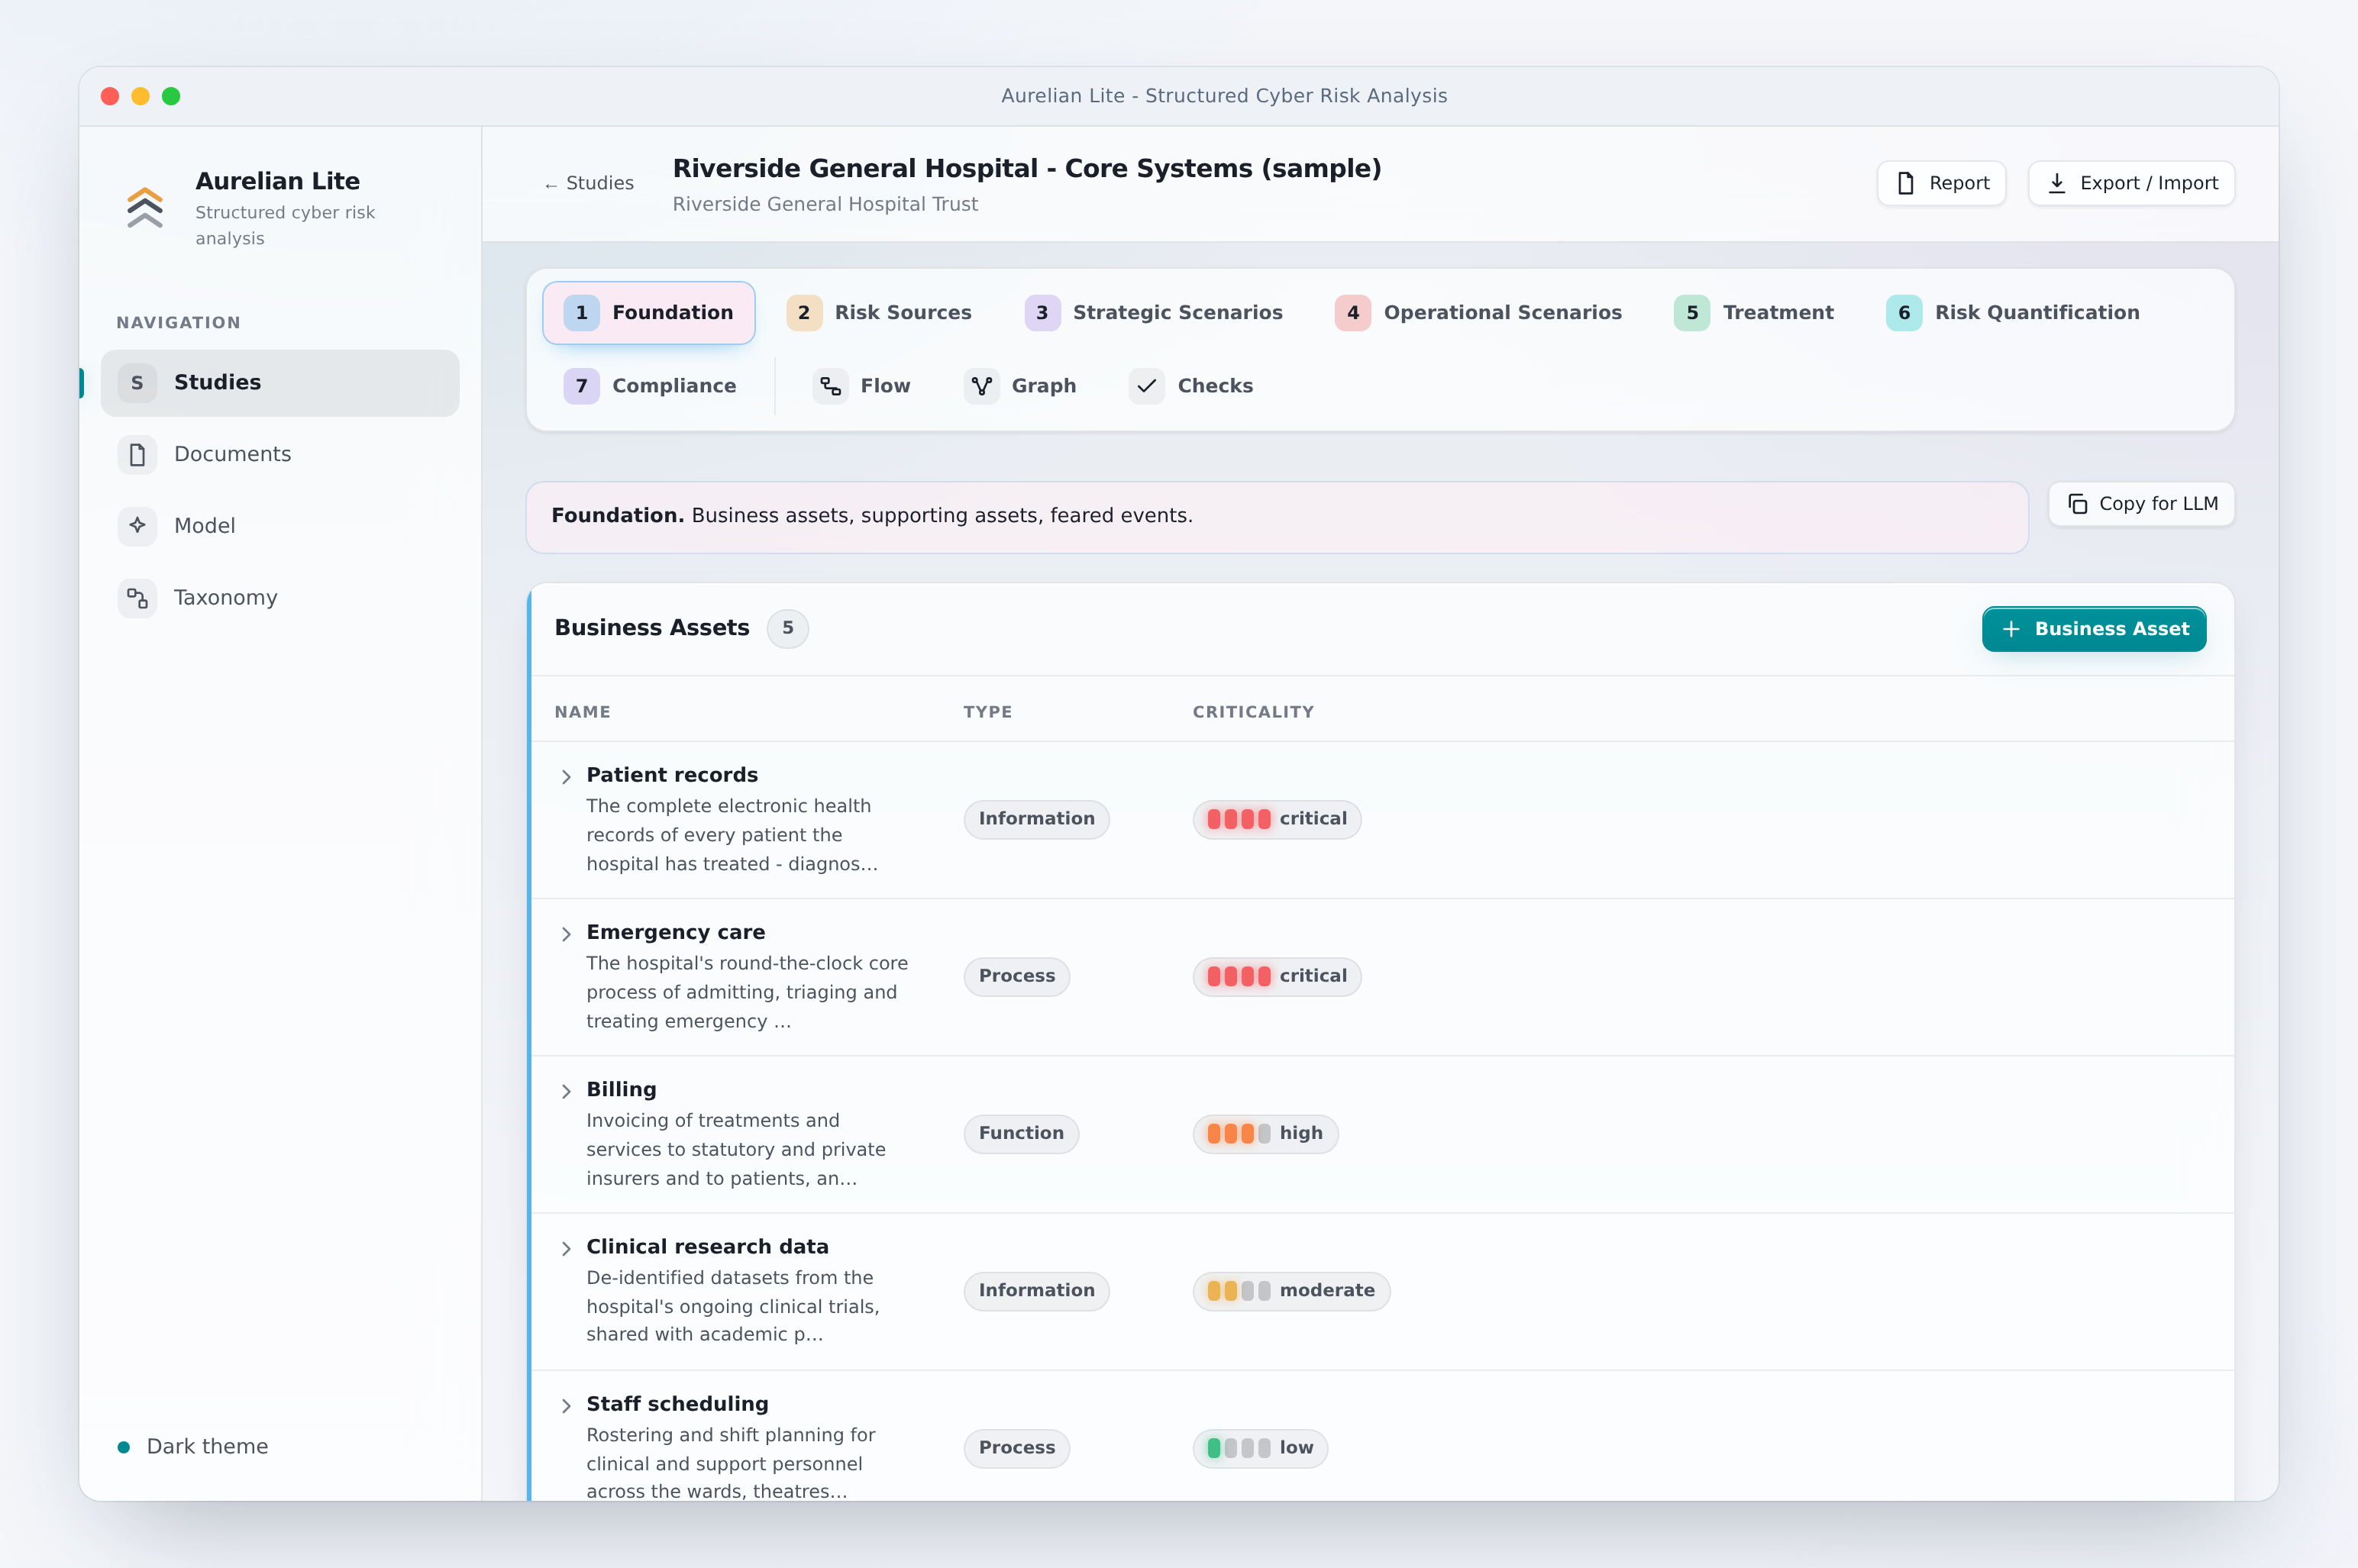Screen dimensions: 2358x1568
Task: Expand the Clinical research data row
Action: tap(566, 1248)
